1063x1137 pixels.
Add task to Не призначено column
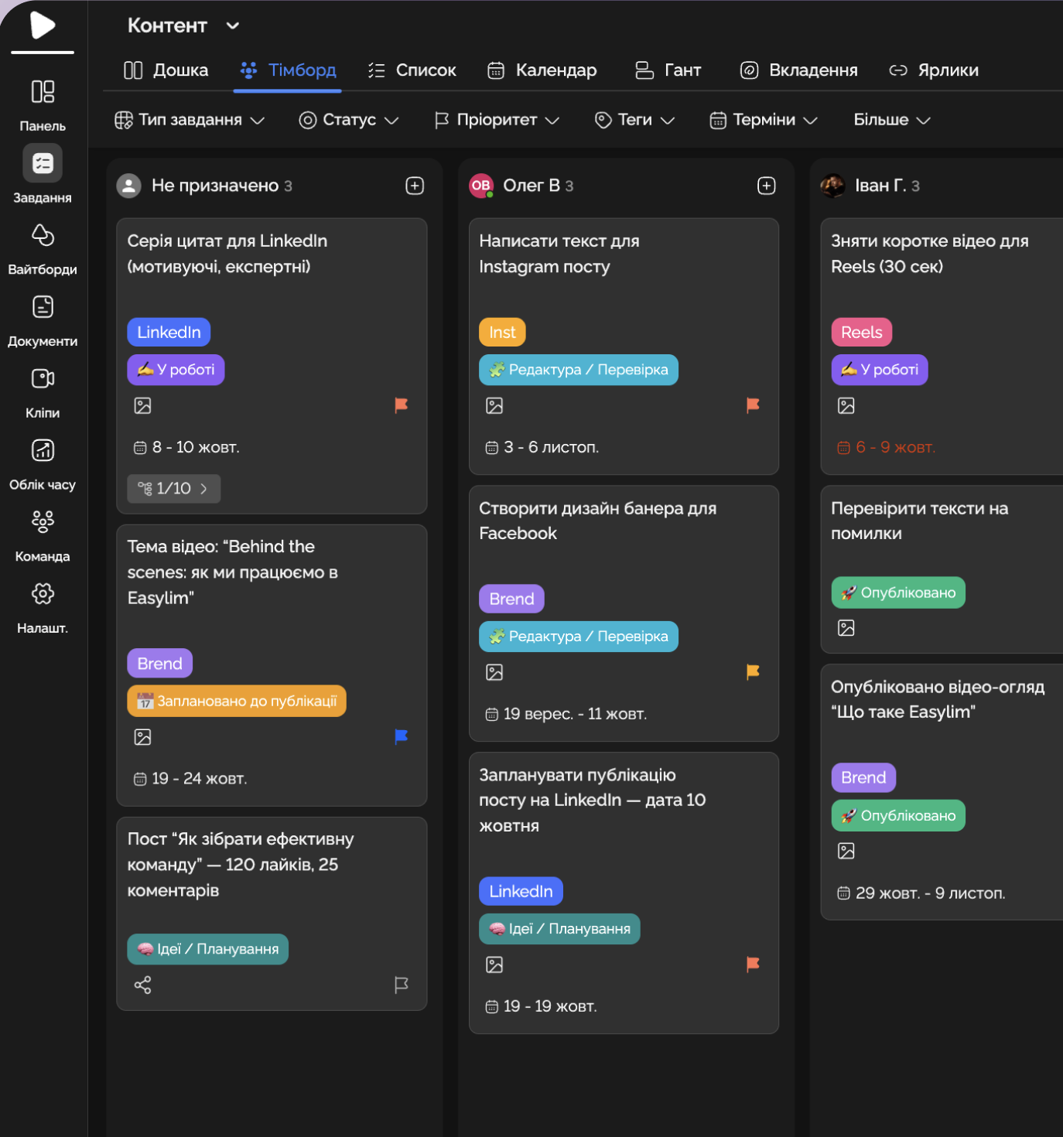[415, 186]
